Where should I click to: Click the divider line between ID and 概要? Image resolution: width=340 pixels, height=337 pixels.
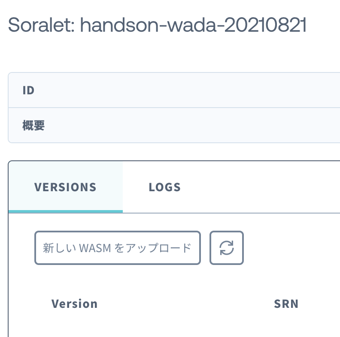(174, 108)
